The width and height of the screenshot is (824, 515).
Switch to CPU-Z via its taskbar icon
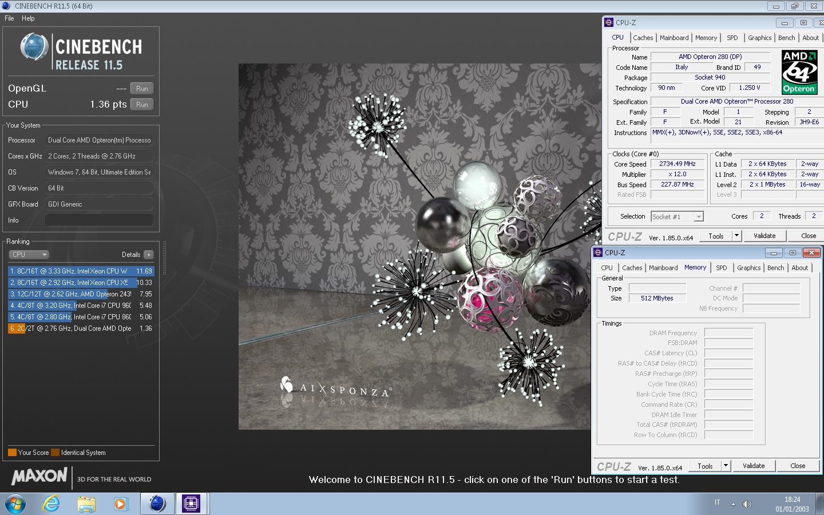coord(191,504)
